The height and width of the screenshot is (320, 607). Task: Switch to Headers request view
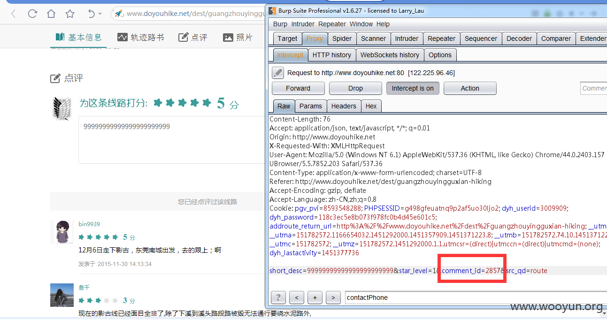tap(344, 106)
